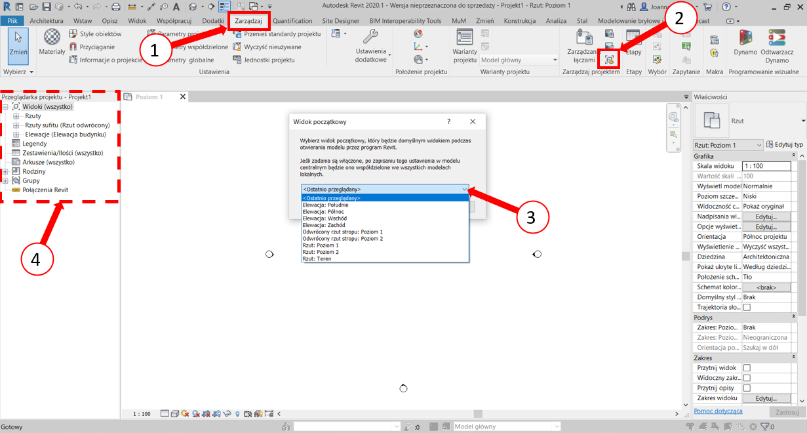Click Edytuj button next to Zakres widoku
The height and width of the screenshot is (433, 807).
click(x=766, y=398)
